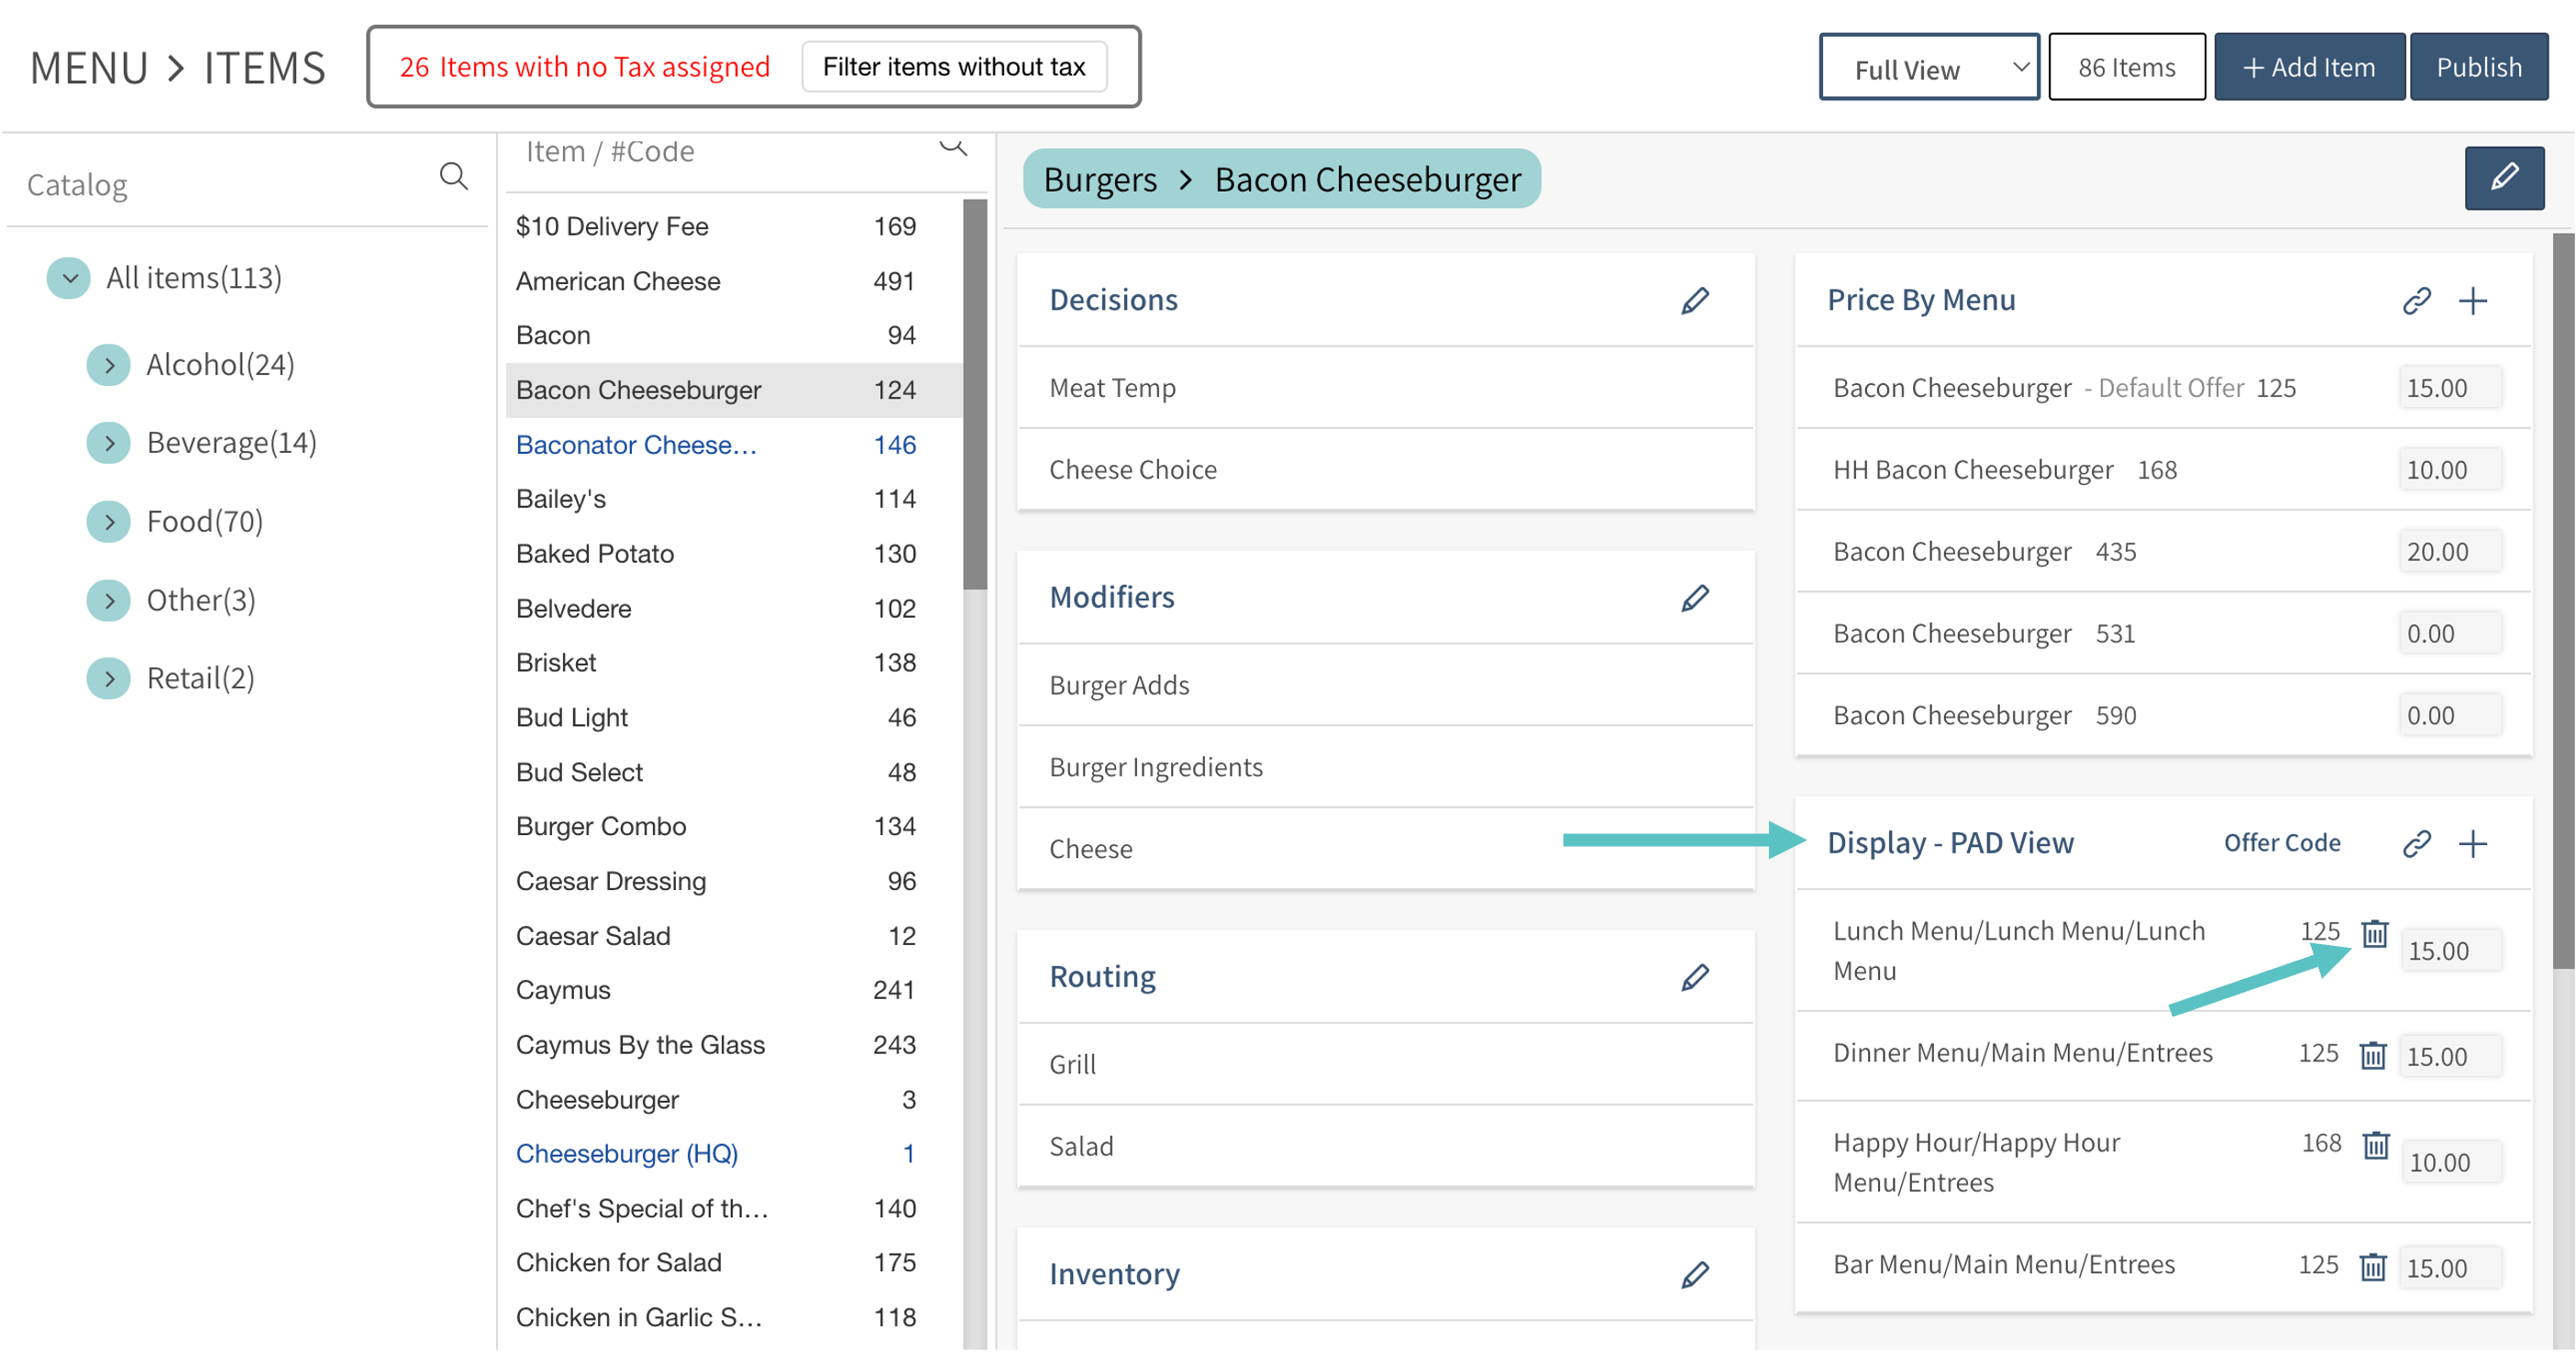Expand the Food category
Image resolution: width=2576 pixels, height=1352 pixels.
(109, 522)
